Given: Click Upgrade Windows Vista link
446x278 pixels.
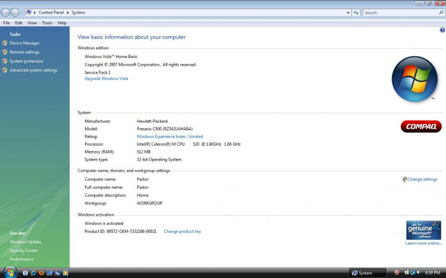Looking at the screenshot, I should [106, 78].
